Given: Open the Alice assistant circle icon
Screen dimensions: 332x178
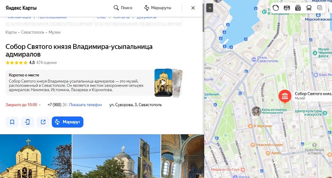Looking at the screenshot, I should [x=276, y=8].
